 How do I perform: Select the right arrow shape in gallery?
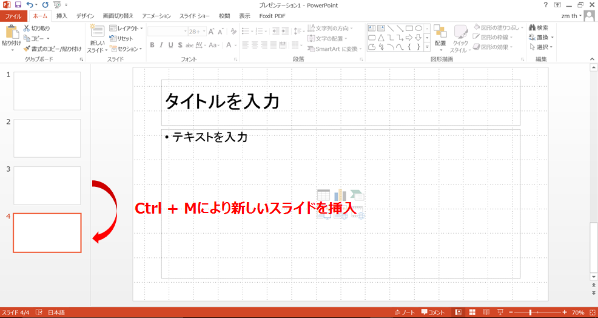(x=409, y=37)
